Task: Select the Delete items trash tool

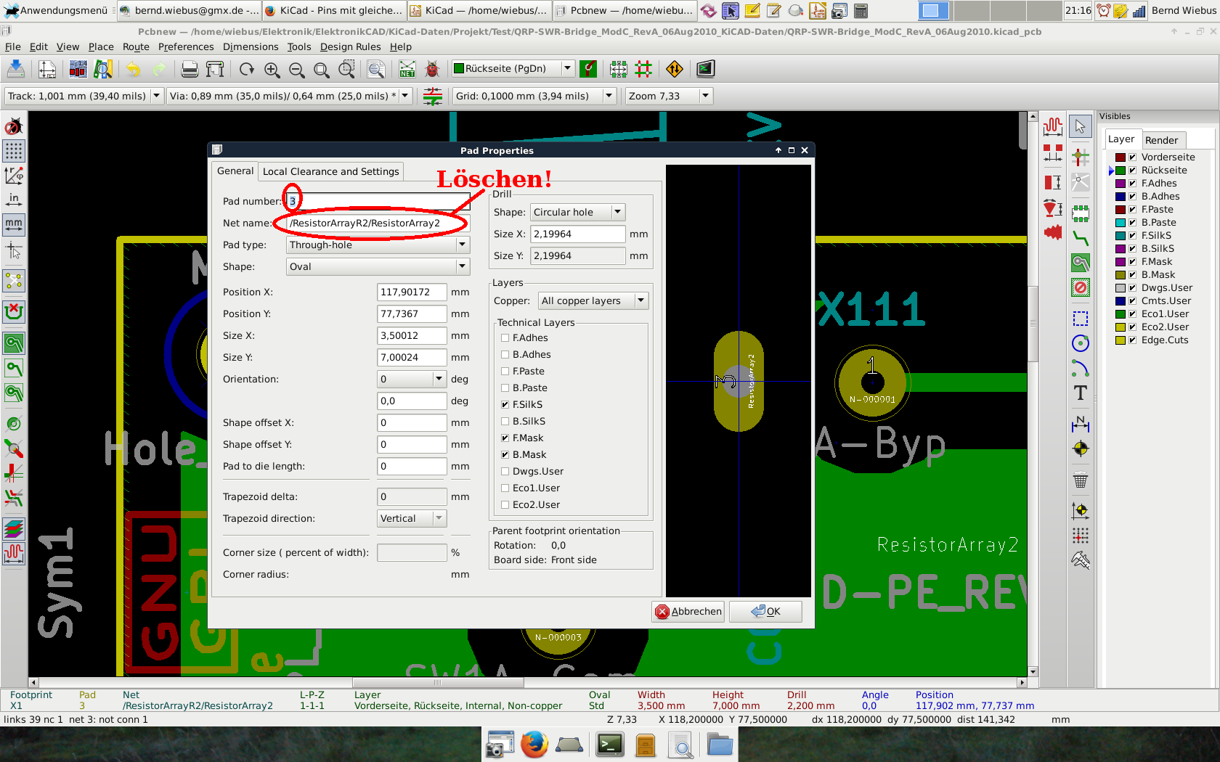Action: click(x=1081, y=480)
